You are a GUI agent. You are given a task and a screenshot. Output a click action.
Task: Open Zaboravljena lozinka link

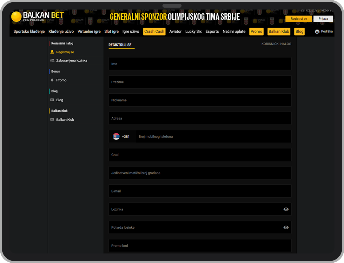[x=71, y=60]
